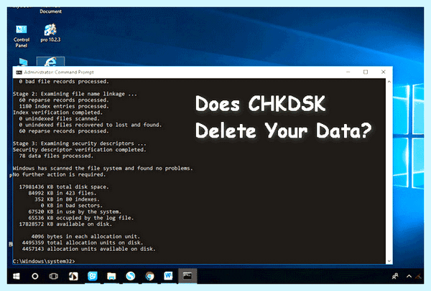Viewport: 431px width, 291px height.
Task: Open the Windows Start menu
Action: pos(17,276)
